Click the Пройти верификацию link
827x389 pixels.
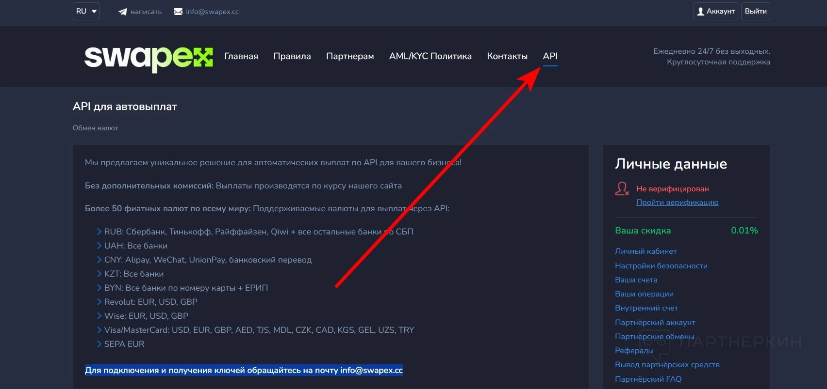[677, 202]
